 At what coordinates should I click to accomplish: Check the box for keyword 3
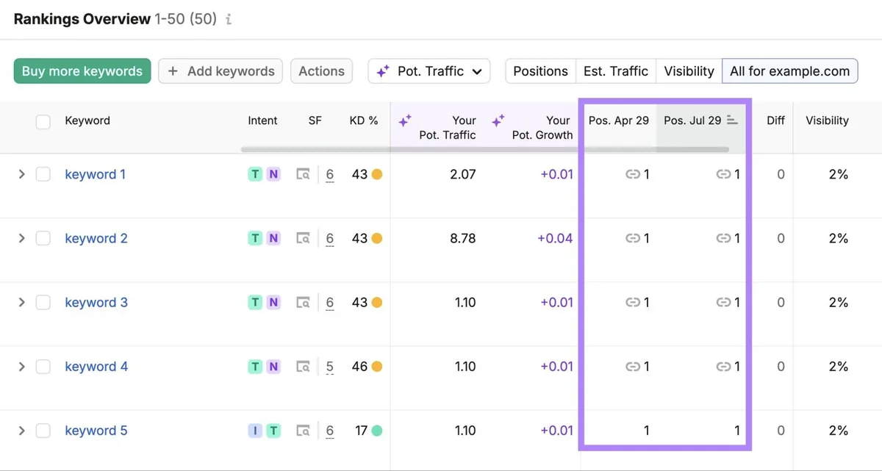(x=43, y=303)
